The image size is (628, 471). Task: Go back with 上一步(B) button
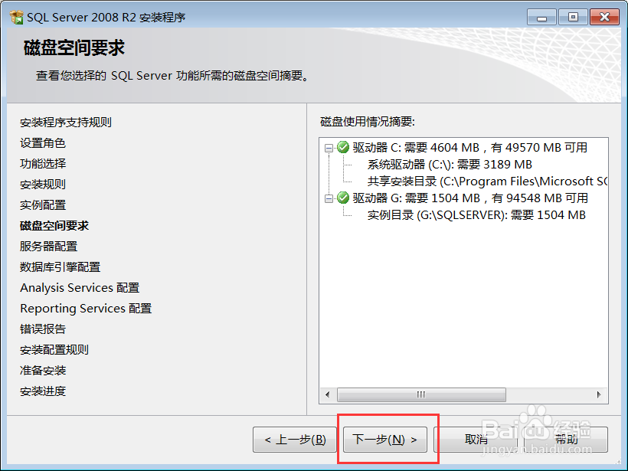295,440
